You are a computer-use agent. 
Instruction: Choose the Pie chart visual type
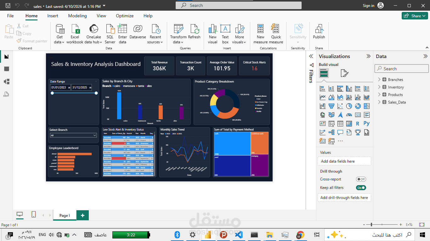pyautogui.click(x=349, y=106)
